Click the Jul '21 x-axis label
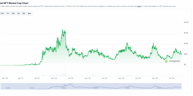This screenshot has width=193, height=96. coord(37,78)
